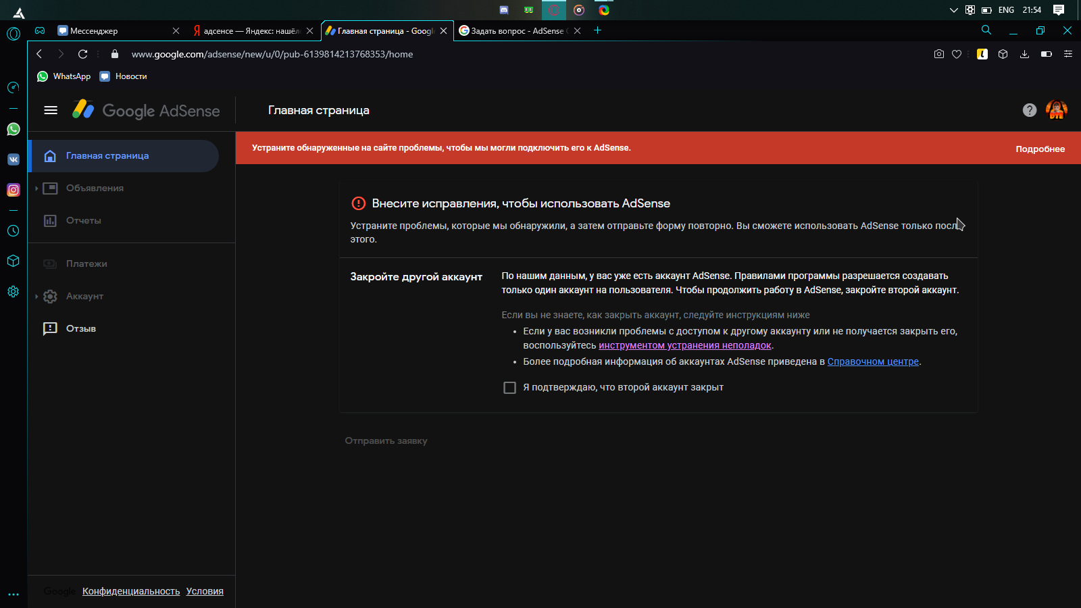This screenshot has height=608, width=1081.
Task: Open the AdSense hamburger menu
Action: tap(51, 110)
